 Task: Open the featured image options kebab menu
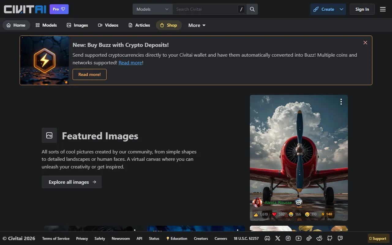pyautogui.click(x=341, y=101)
